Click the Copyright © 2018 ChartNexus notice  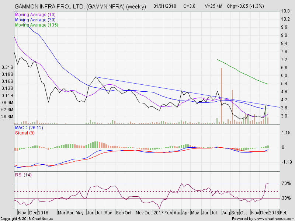click(x=27, y=219)
